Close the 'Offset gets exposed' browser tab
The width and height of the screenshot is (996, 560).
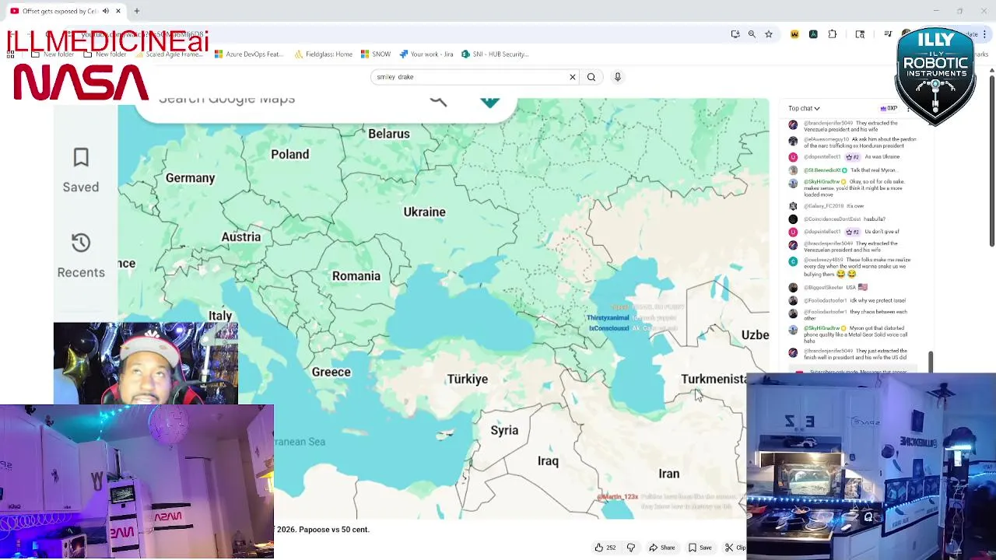click(118, 11)
